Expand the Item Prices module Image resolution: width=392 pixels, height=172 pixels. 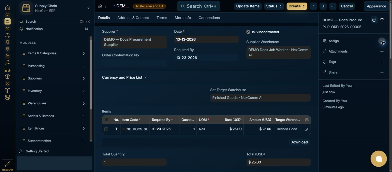coord(84,128)
